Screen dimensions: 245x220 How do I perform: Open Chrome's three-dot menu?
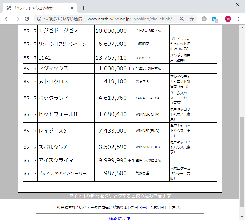click(x=238, y=19)
